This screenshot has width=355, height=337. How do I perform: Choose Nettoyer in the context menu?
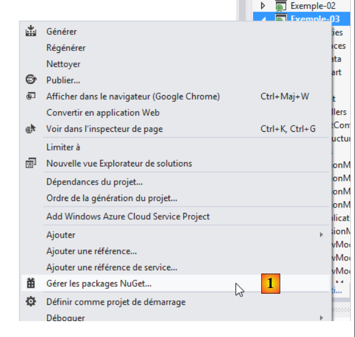point(63,64)
